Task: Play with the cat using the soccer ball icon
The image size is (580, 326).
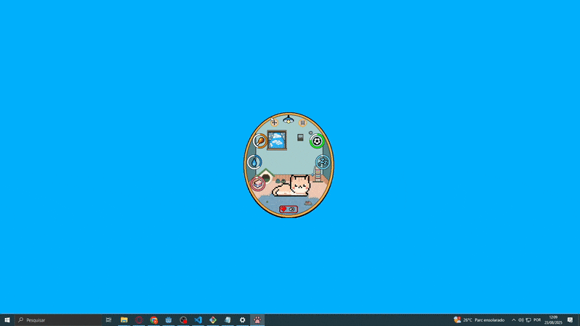Action: (317, 141)
